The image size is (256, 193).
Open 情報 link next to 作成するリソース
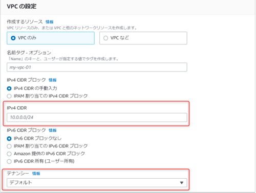pos(50,22)
